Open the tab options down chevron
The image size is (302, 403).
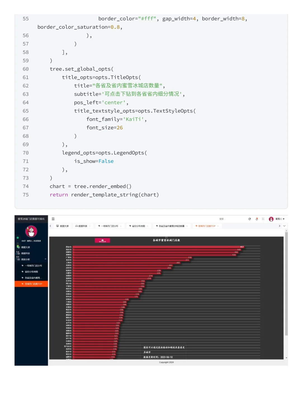(x=284, y=226)
